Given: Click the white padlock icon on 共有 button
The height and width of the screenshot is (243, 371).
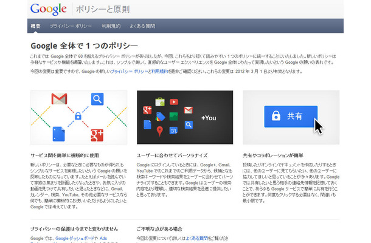Looking at the screenshot, I should coord(276,116).
